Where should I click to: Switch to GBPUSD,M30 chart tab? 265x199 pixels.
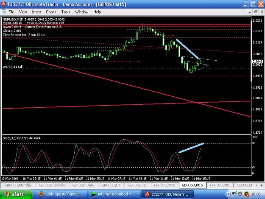165,185
